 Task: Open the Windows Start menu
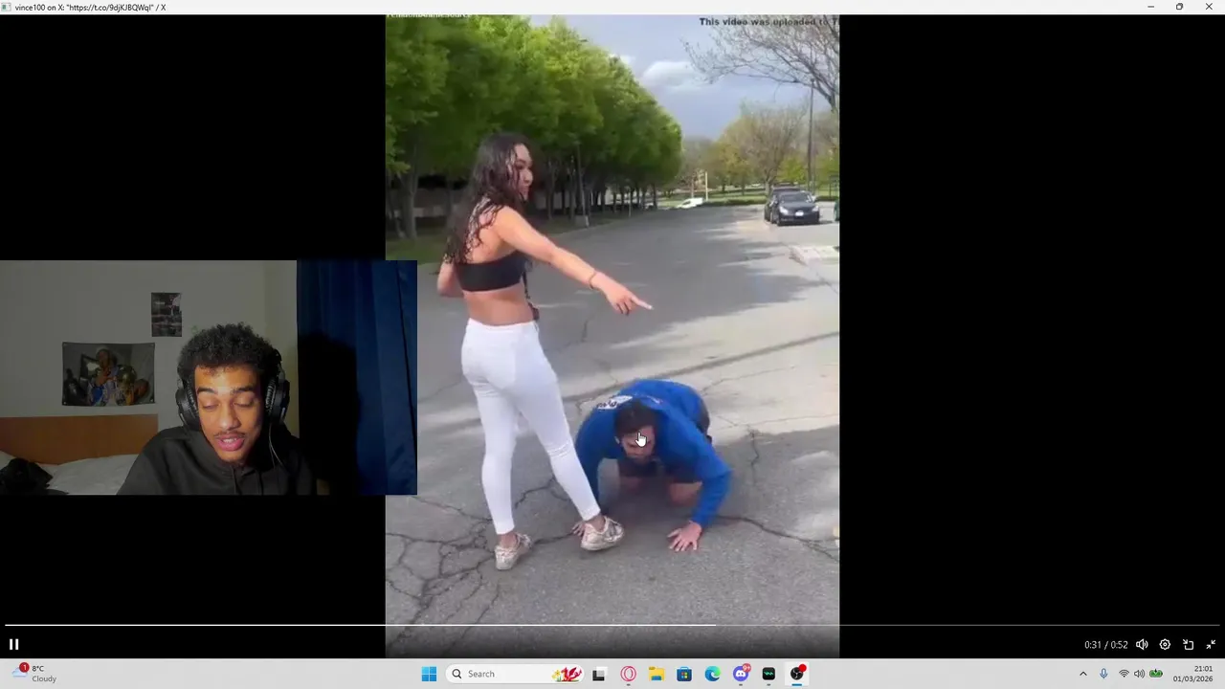(x=429, y=674)
